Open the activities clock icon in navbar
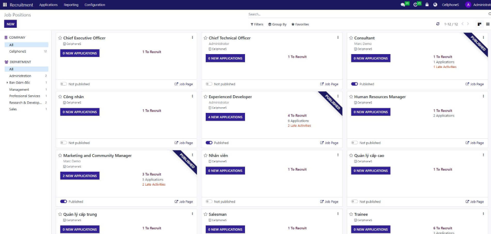 pos(416,5)
